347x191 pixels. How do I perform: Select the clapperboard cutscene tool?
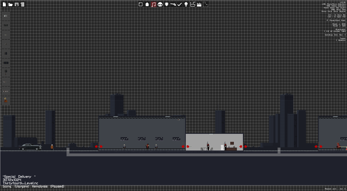[199, 4]
